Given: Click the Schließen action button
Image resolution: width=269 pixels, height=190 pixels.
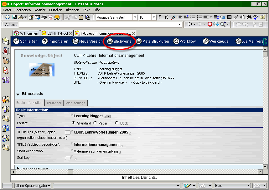Looking at the screenshot, I should (x=25, y=41).
